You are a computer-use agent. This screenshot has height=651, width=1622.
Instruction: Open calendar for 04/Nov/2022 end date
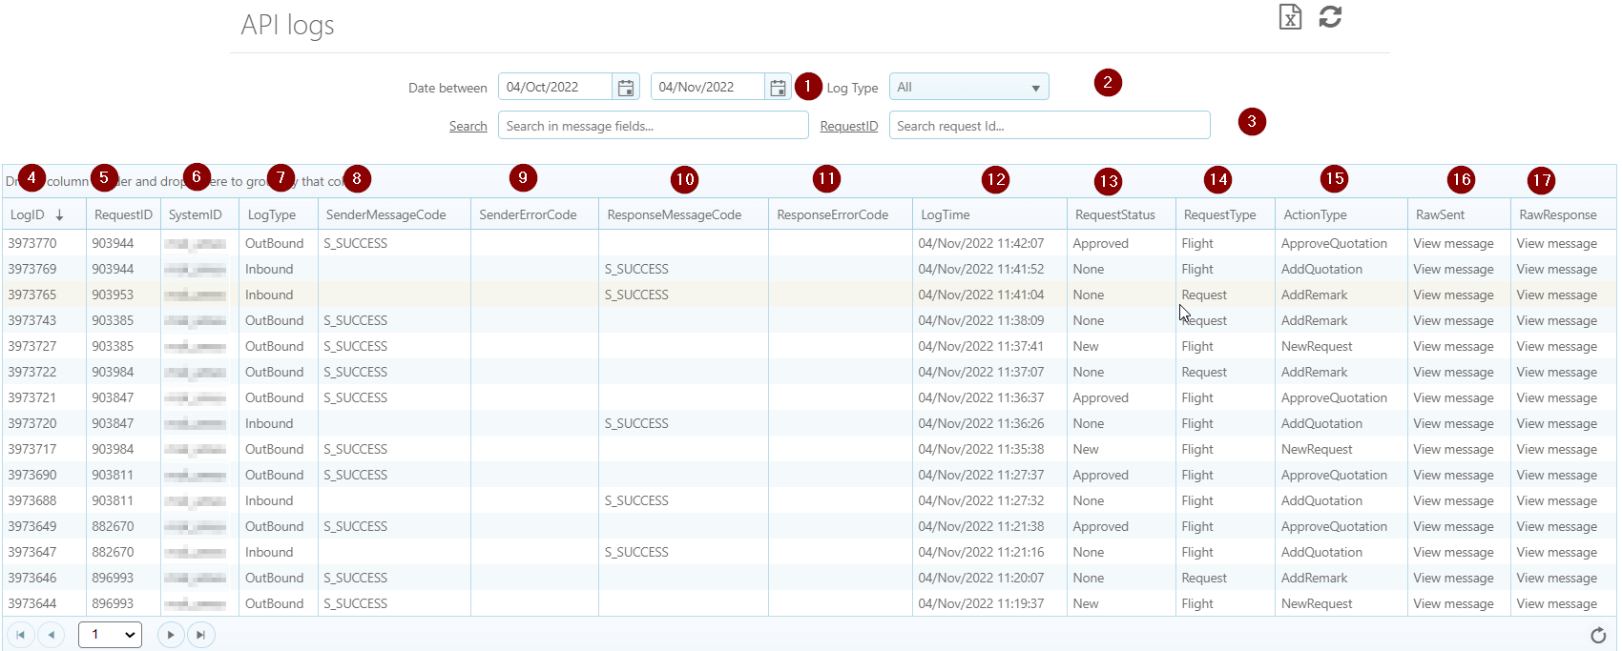coord(779,88)
